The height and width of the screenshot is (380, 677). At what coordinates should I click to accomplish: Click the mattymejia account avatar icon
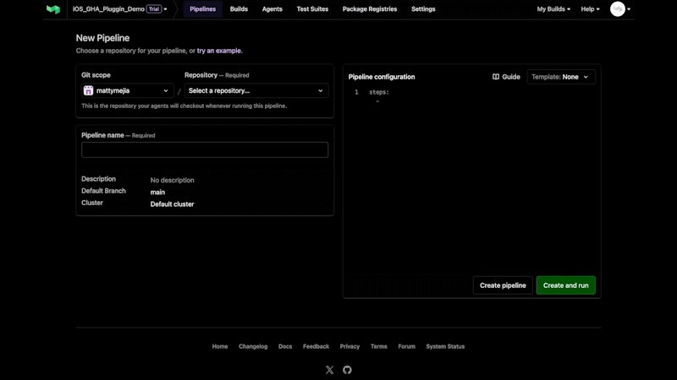[x=89, y=90]
